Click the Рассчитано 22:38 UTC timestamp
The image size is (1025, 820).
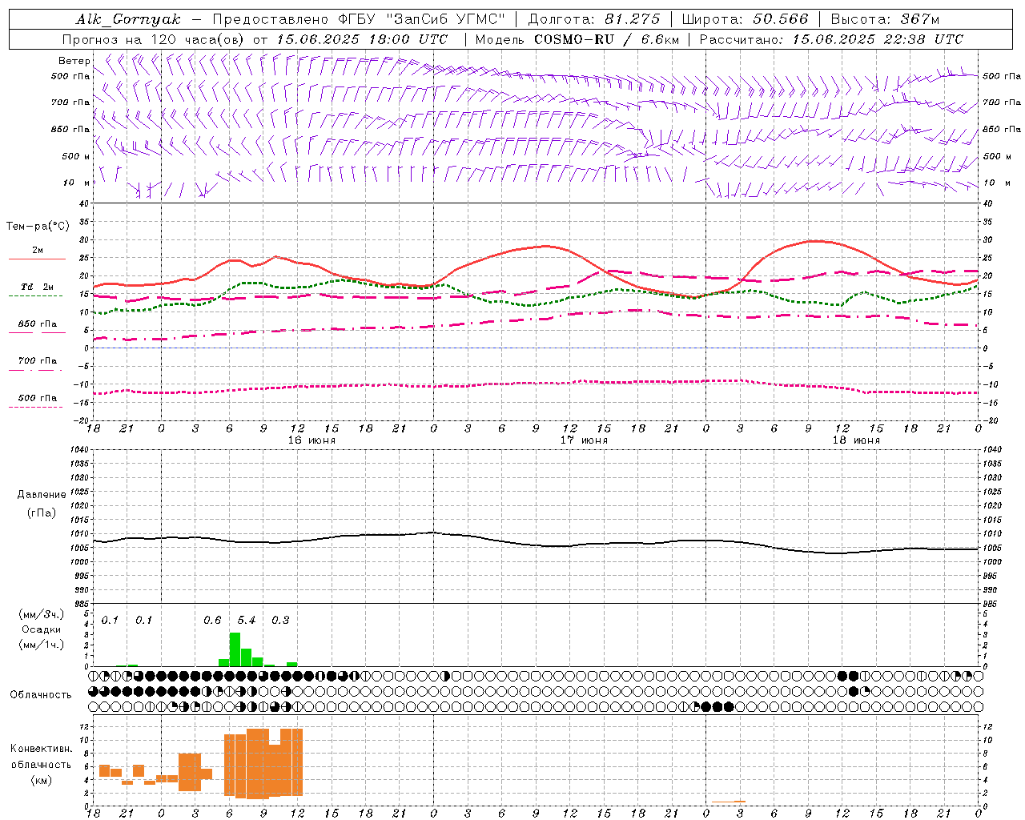[831, 39]
